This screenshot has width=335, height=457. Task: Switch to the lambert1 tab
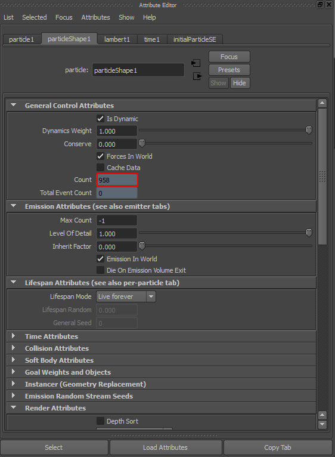click(x=117, y=39)
